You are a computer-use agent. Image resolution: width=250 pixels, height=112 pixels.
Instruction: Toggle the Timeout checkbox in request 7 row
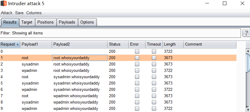click(x=154, y=96)
